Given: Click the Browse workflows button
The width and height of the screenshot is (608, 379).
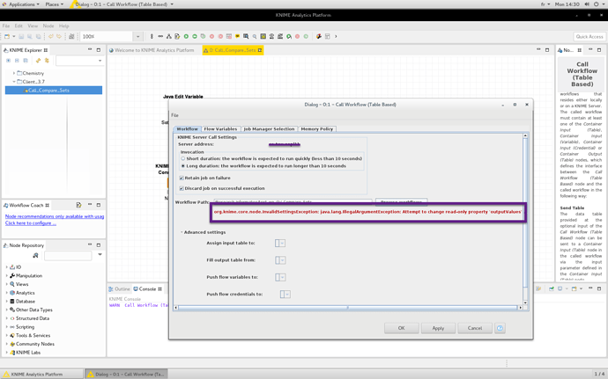Looking at the screenshot, I should 401,201.
